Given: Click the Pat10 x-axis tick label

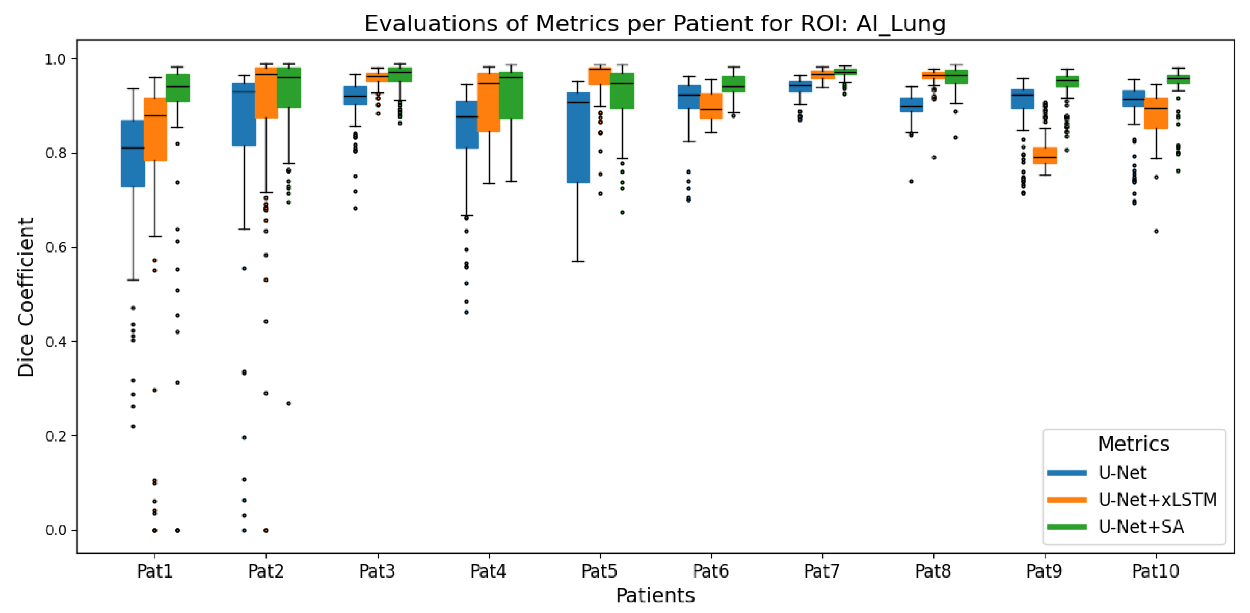Looking at the screenshot, I should coord(1155,571).
